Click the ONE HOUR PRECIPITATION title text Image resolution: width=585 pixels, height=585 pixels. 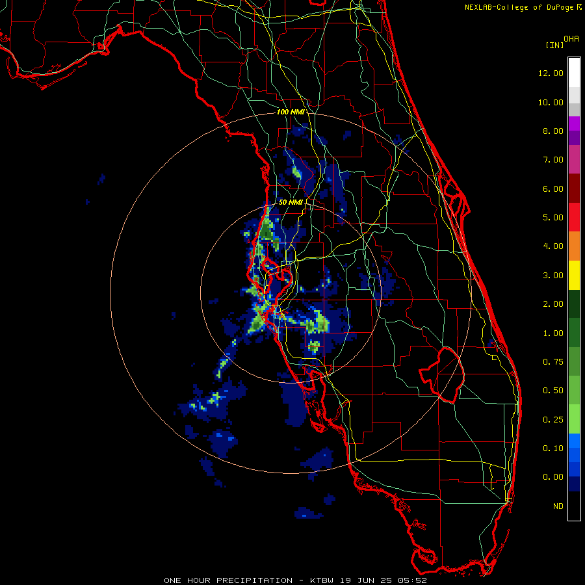[228, 580]
